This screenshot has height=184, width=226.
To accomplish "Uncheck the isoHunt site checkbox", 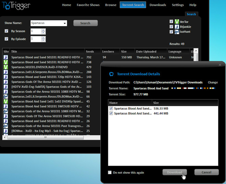I will (x=171, y=32).
